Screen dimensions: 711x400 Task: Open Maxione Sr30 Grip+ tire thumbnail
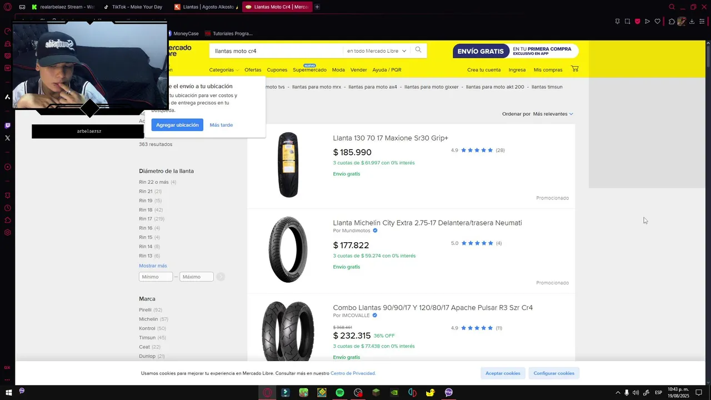click(x=288, y=165)
